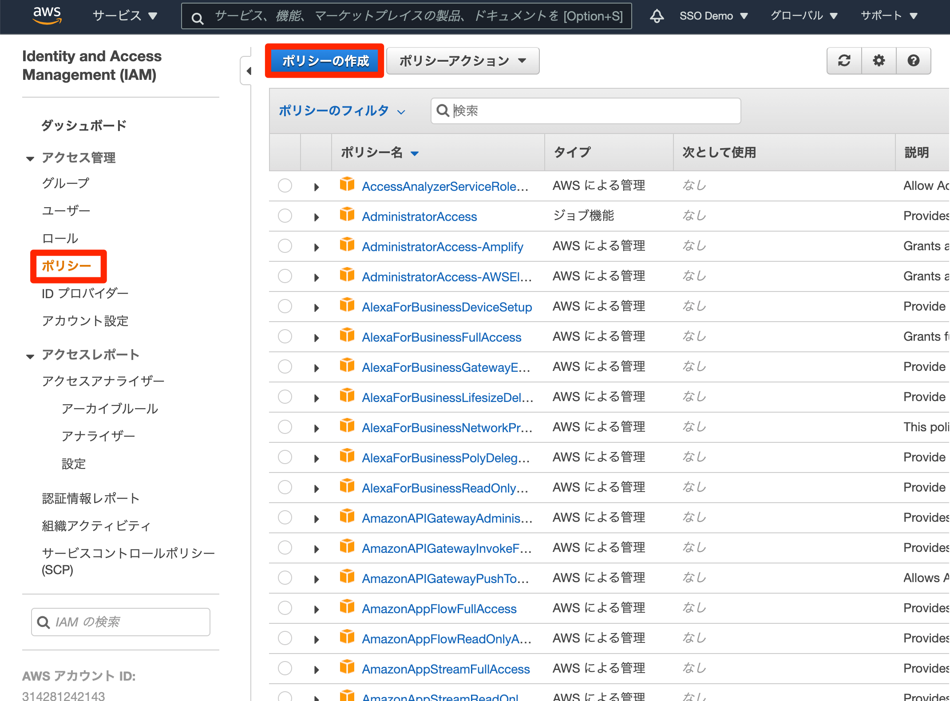Viewport: 950px width, 701px height.
Task: Click the AWS logo home icon
Action: tap(47, 16)
